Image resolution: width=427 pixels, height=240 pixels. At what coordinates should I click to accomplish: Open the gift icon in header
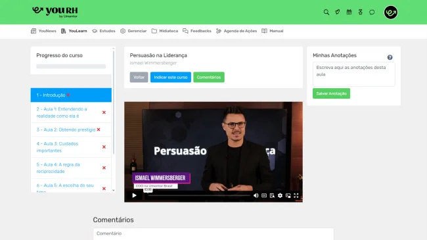coord(349,12)
